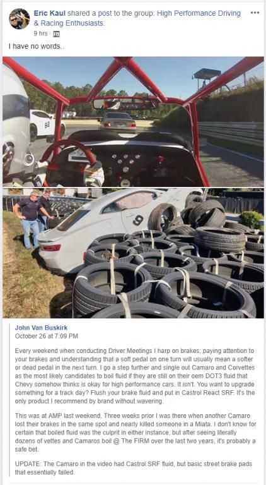
Task: Click the white number 92 car in cockpit image
Action: tap(46, 125)
